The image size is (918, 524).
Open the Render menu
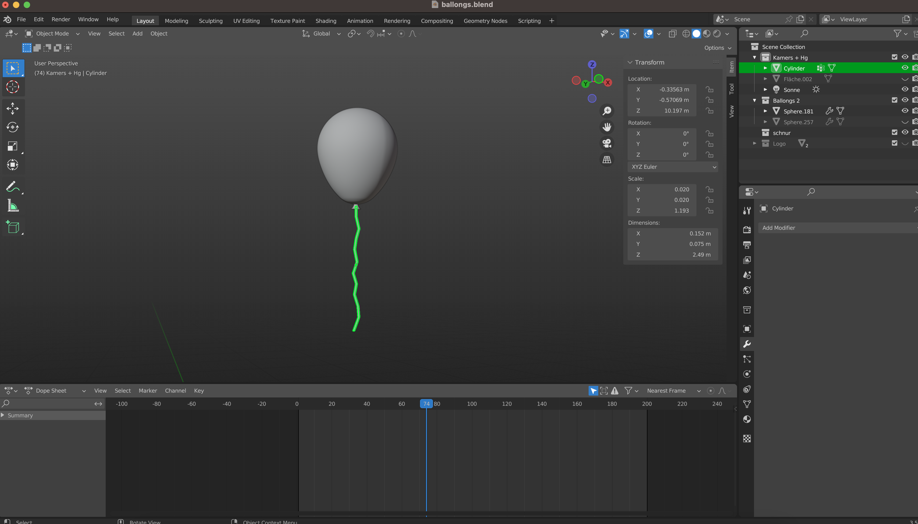(61, 19)
